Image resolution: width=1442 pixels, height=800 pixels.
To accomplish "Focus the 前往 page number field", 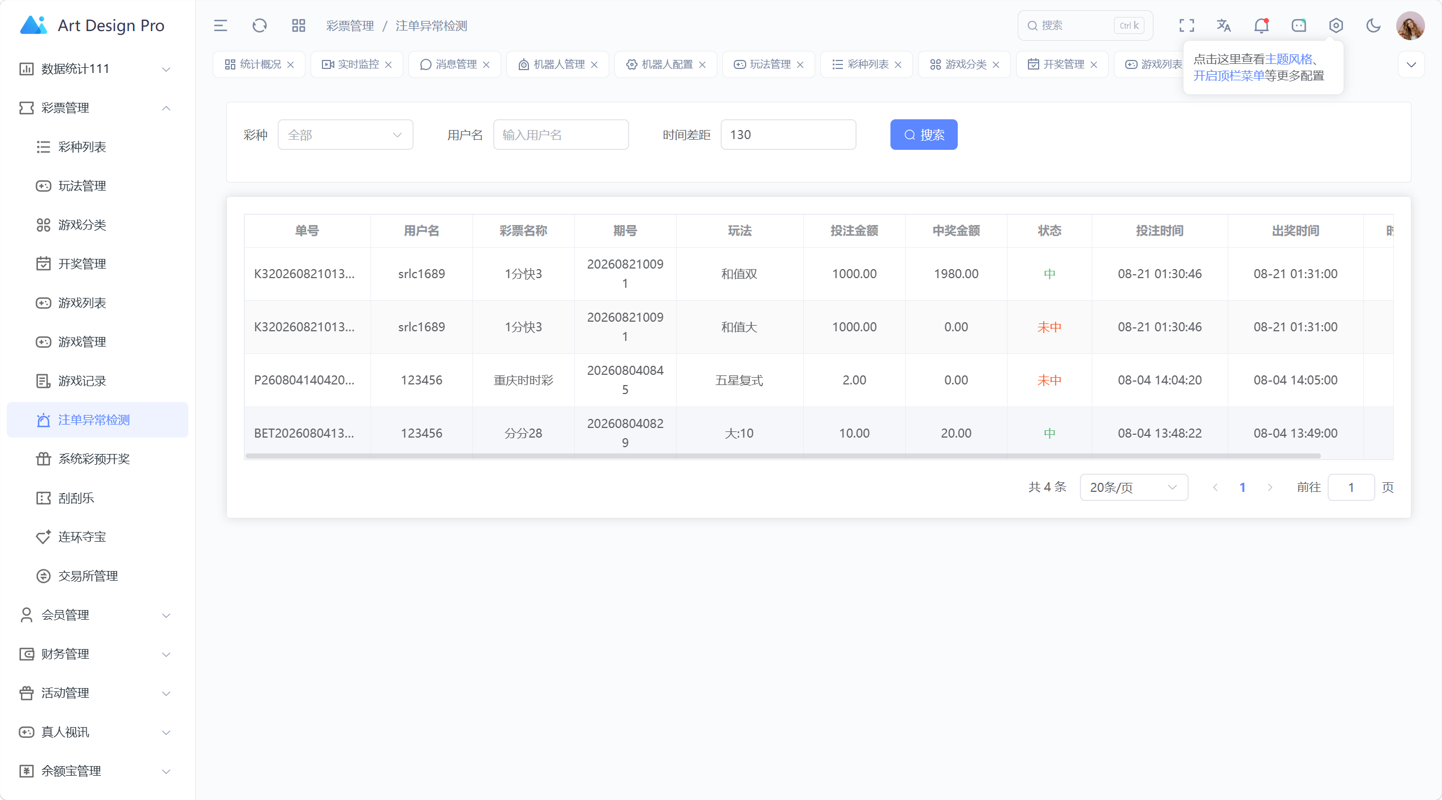I will coord(1351,487).
